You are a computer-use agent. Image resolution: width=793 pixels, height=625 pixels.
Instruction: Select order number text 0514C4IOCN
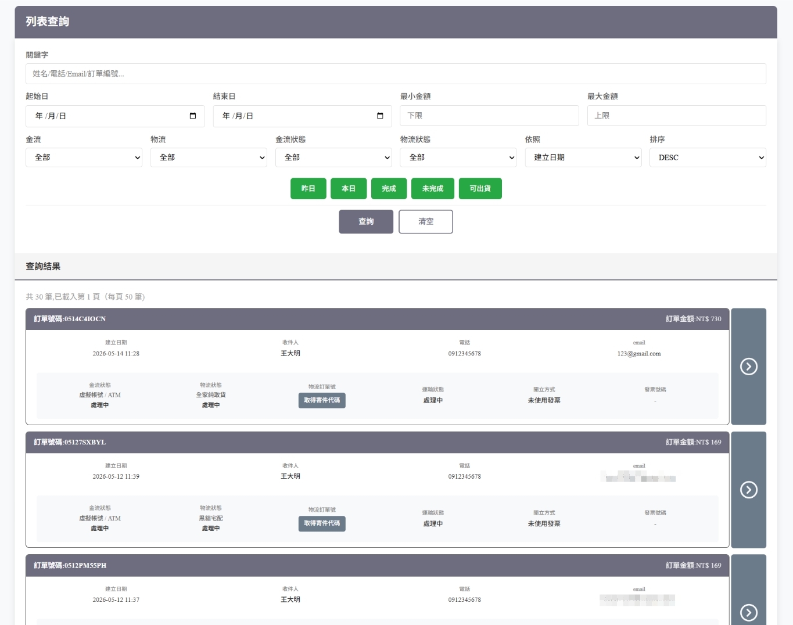pos(85,319)
